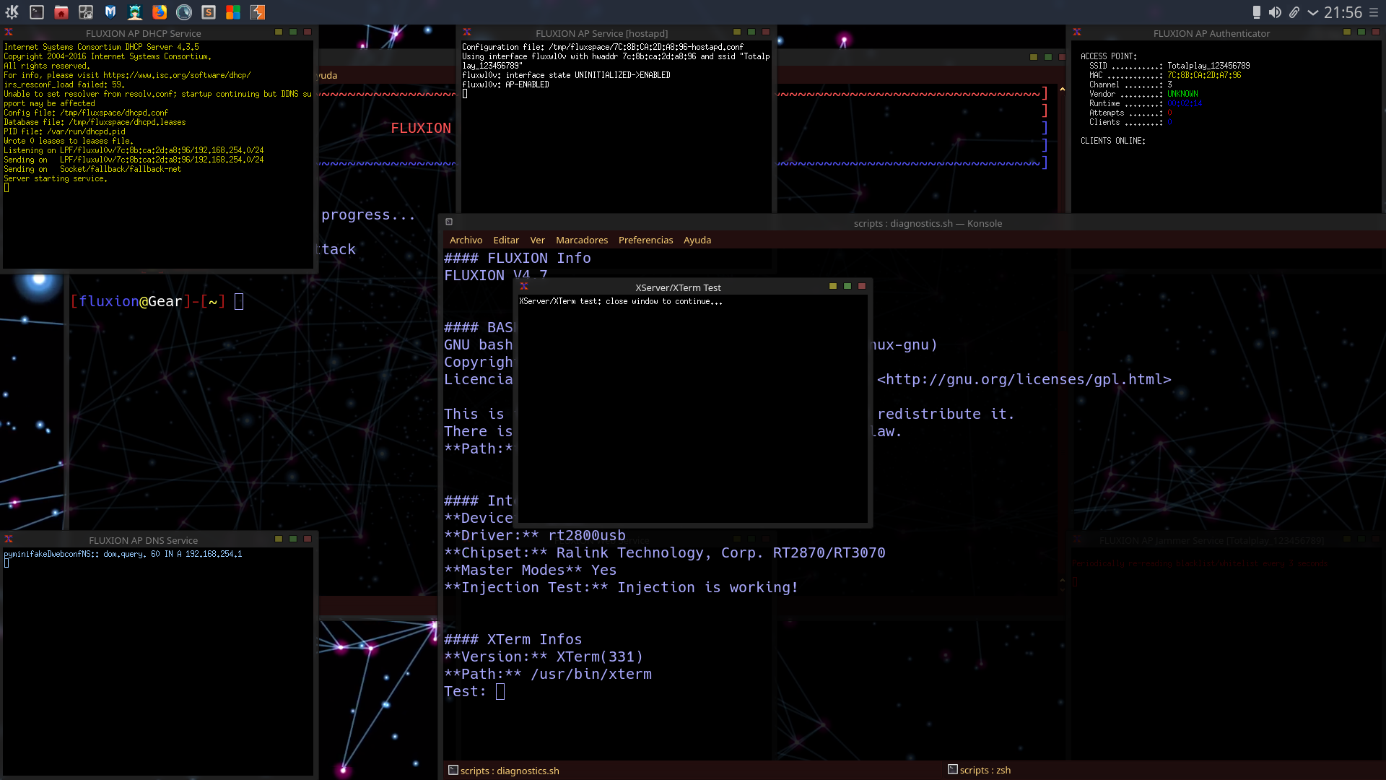Launch Burp Suite from the panel

(x=258, y=12)
